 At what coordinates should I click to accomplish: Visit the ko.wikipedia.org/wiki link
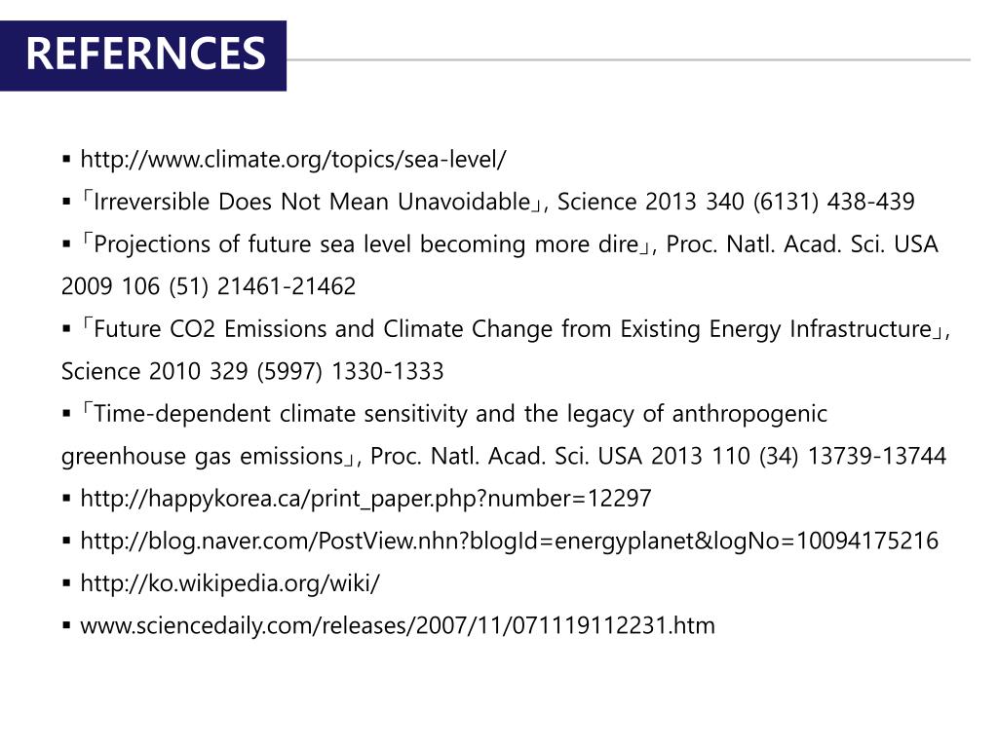230,583
